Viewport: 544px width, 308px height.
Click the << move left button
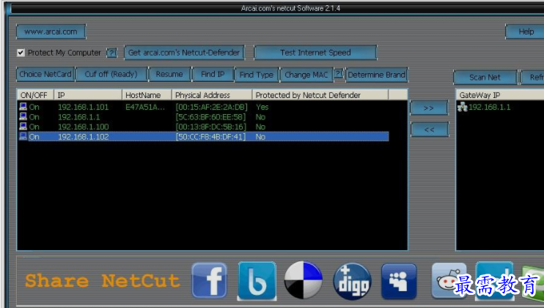click(x=430, y=129)
